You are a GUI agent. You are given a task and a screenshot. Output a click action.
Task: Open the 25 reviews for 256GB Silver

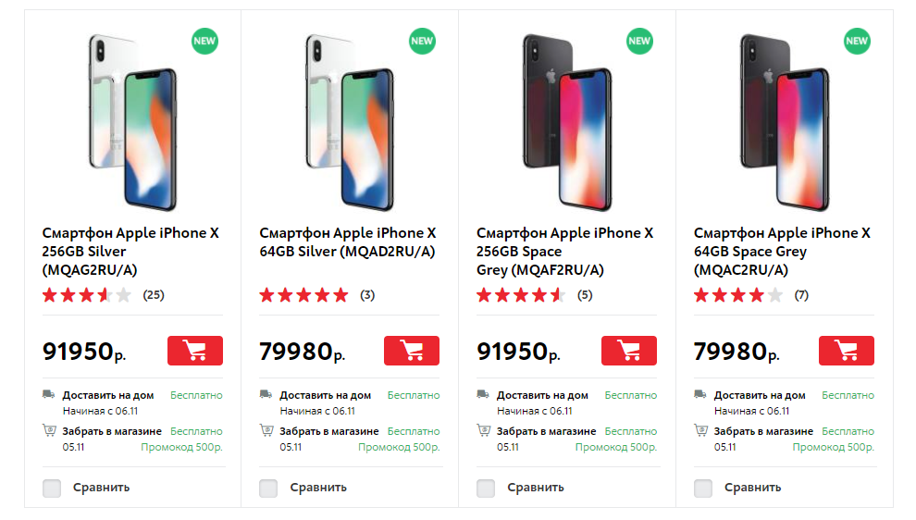[154, 296]
